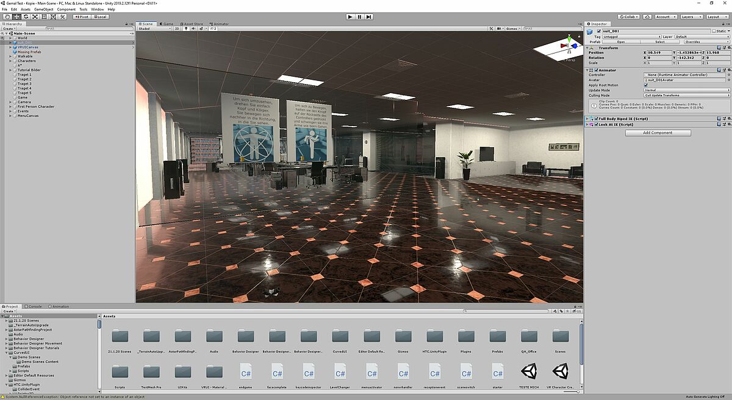The image size is (732, 400).
Task: Collapse the Transform component header
Action: [x=587, y=48]
